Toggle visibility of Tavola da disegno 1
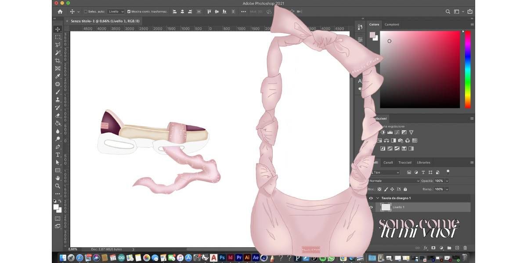 coord(371,198)
